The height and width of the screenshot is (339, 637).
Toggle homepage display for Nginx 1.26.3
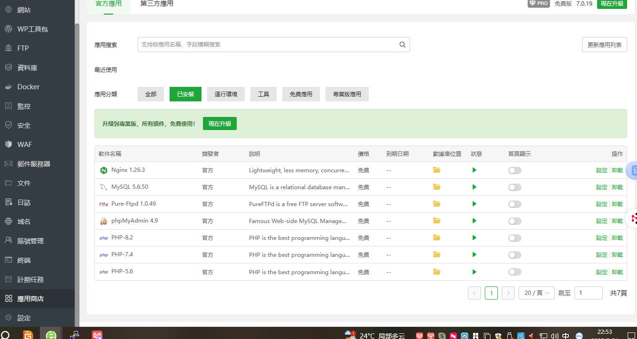pyautogui.click(x=514, y=170)
